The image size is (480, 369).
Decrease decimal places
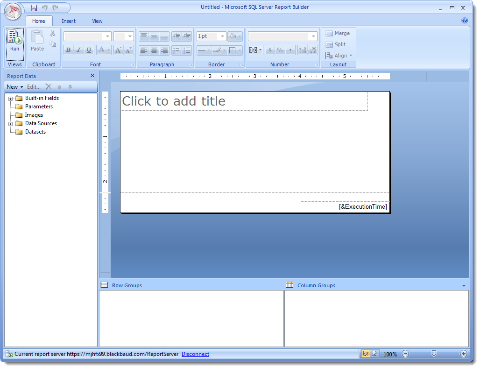click(x=312, y=50)
